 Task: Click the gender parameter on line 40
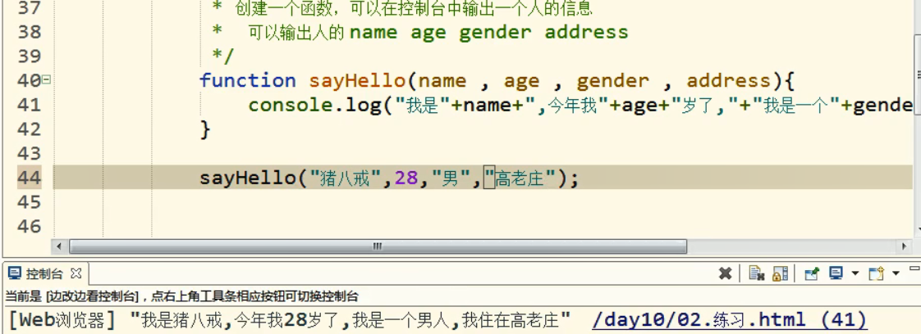click(x=612, y=80)
